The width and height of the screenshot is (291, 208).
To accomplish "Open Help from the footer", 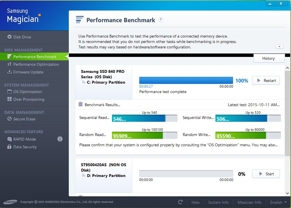I will (x=196, y=202).
